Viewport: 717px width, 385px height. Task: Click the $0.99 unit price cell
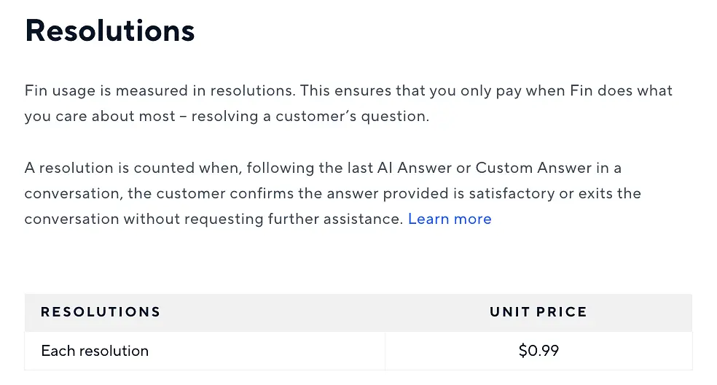click(x=538, y=351)
